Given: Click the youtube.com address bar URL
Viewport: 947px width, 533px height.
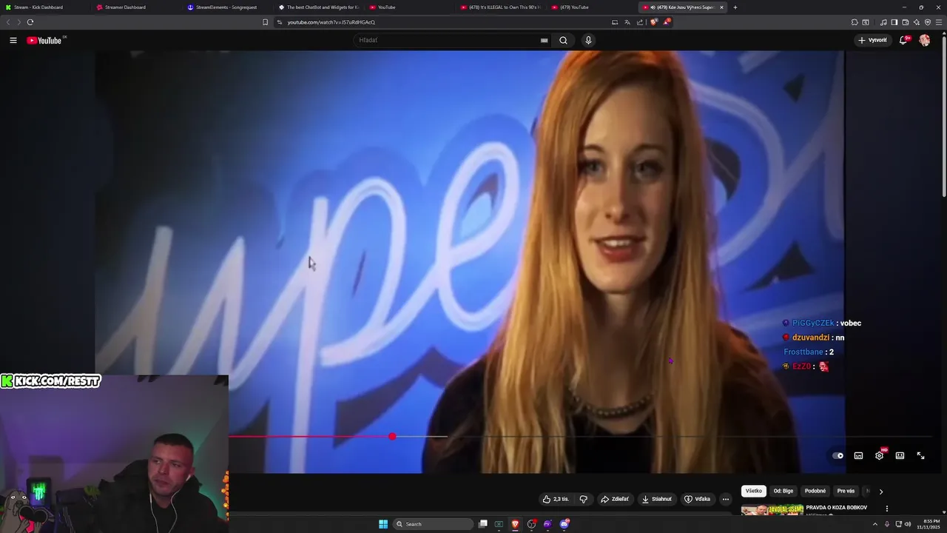Looking at the screenshot, I should tap(331, 22).
